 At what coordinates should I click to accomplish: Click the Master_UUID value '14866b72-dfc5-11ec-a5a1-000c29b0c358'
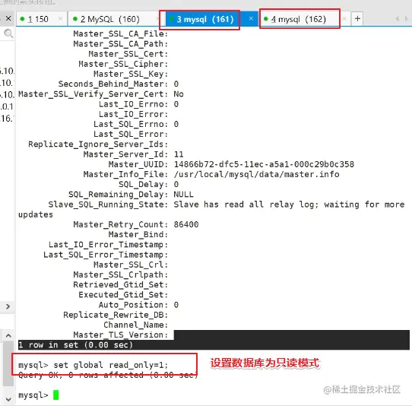pos(264,164)
